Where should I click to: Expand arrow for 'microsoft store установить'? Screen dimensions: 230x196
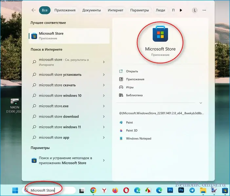click(104, 75)
